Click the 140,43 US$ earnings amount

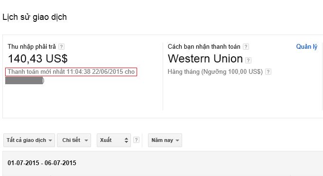[37, 59]
